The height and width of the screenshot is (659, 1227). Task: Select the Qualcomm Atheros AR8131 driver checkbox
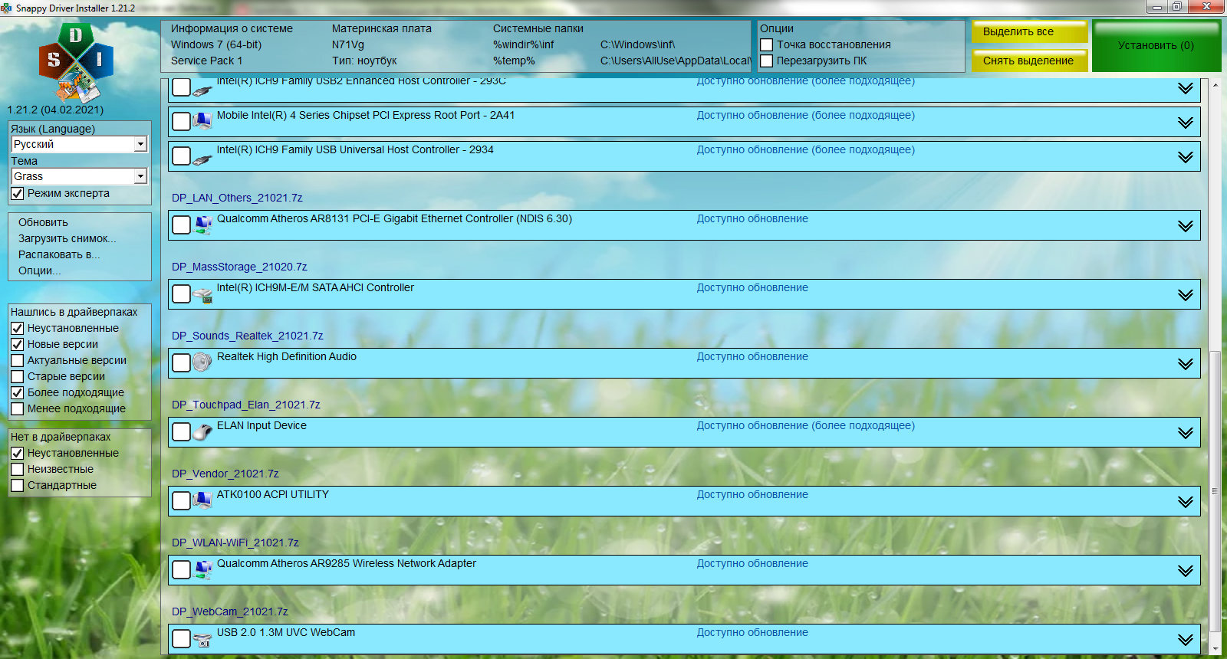pos(181,225)
